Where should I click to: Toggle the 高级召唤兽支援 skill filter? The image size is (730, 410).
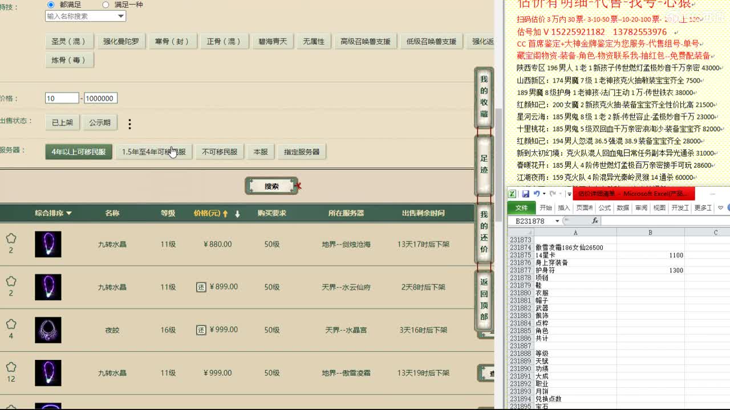point(366,42)
